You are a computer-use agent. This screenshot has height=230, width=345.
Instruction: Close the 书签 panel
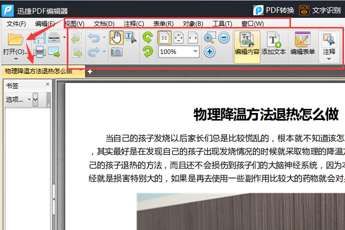click(47, 84)
